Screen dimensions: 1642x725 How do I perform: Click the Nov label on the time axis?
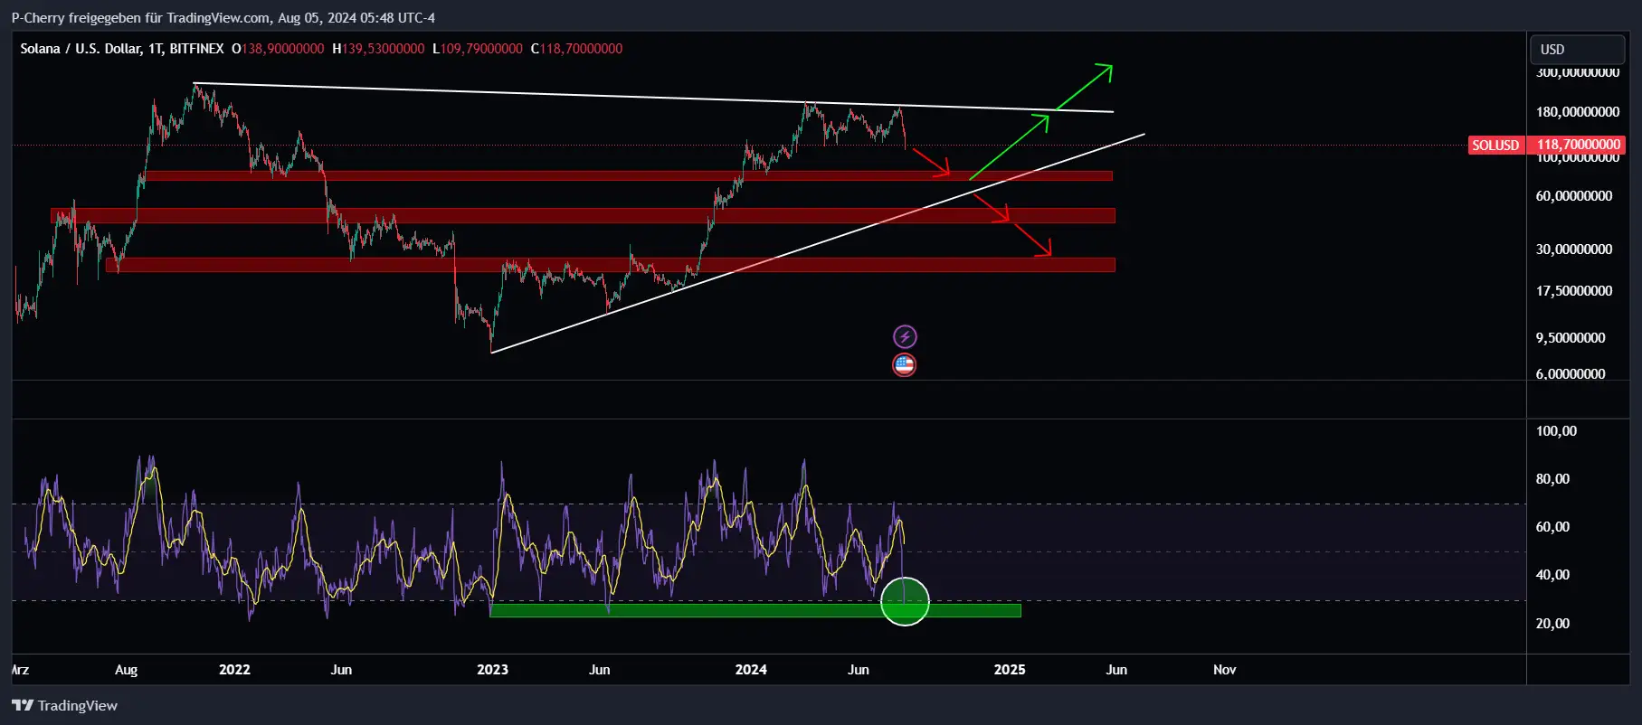coord(1224,670)
